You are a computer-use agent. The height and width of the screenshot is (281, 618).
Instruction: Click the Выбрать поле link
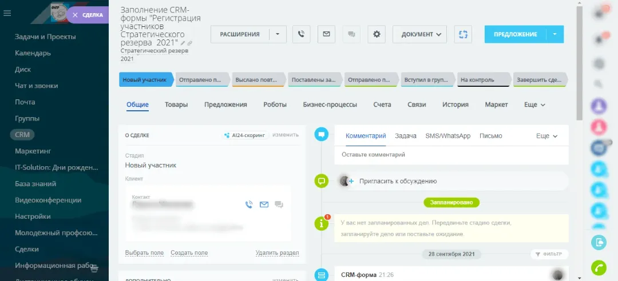coord(144,252)
